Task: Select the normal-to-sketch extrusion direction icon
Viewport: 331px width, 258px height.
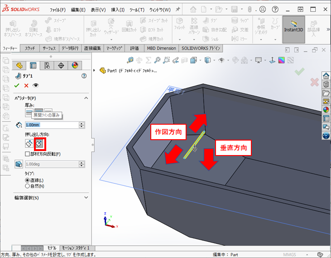Action: click(40, 144)
